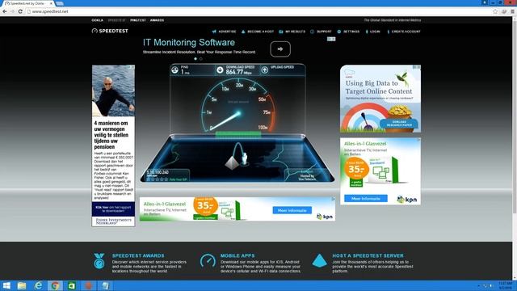The image size is (517, 291).
Task: Click the 864.77 Mbps download value
Action: click(238, 72)
